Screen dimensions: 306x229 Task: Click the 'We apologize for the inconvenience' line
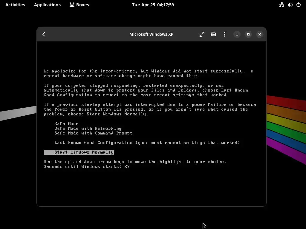pos(149,71)
